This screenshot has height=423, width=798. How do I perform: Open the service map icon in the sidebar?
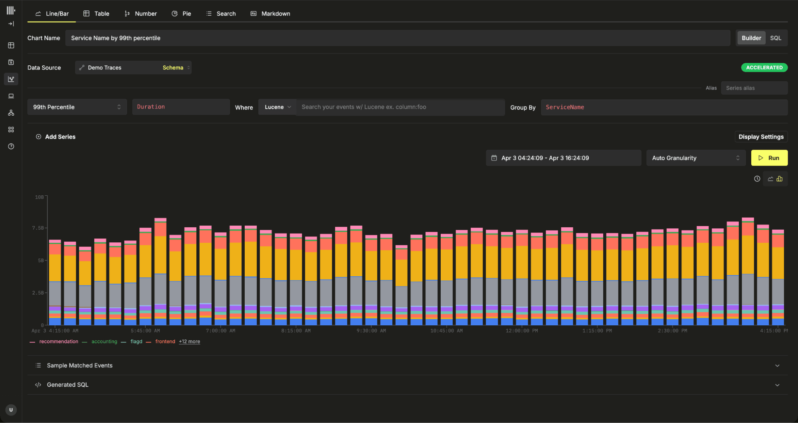coord(11,113)
